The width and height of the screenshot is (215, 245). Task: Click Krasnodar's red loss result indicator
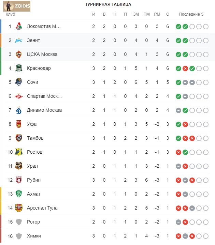tap(185, 68)
